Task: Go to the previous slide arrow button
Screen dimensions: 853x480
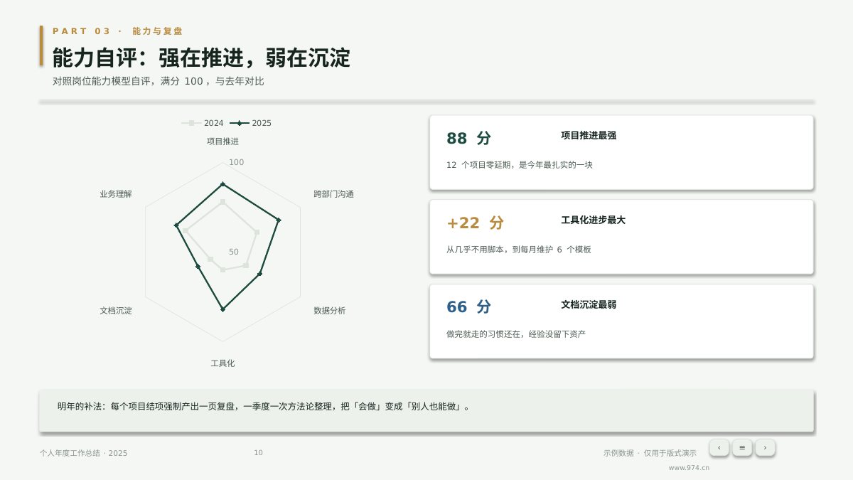Action: [x=719, y=447]
